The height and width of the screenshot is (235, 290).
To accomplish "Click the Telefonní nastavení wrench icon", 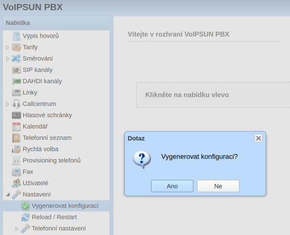I will tap(26, 228).
